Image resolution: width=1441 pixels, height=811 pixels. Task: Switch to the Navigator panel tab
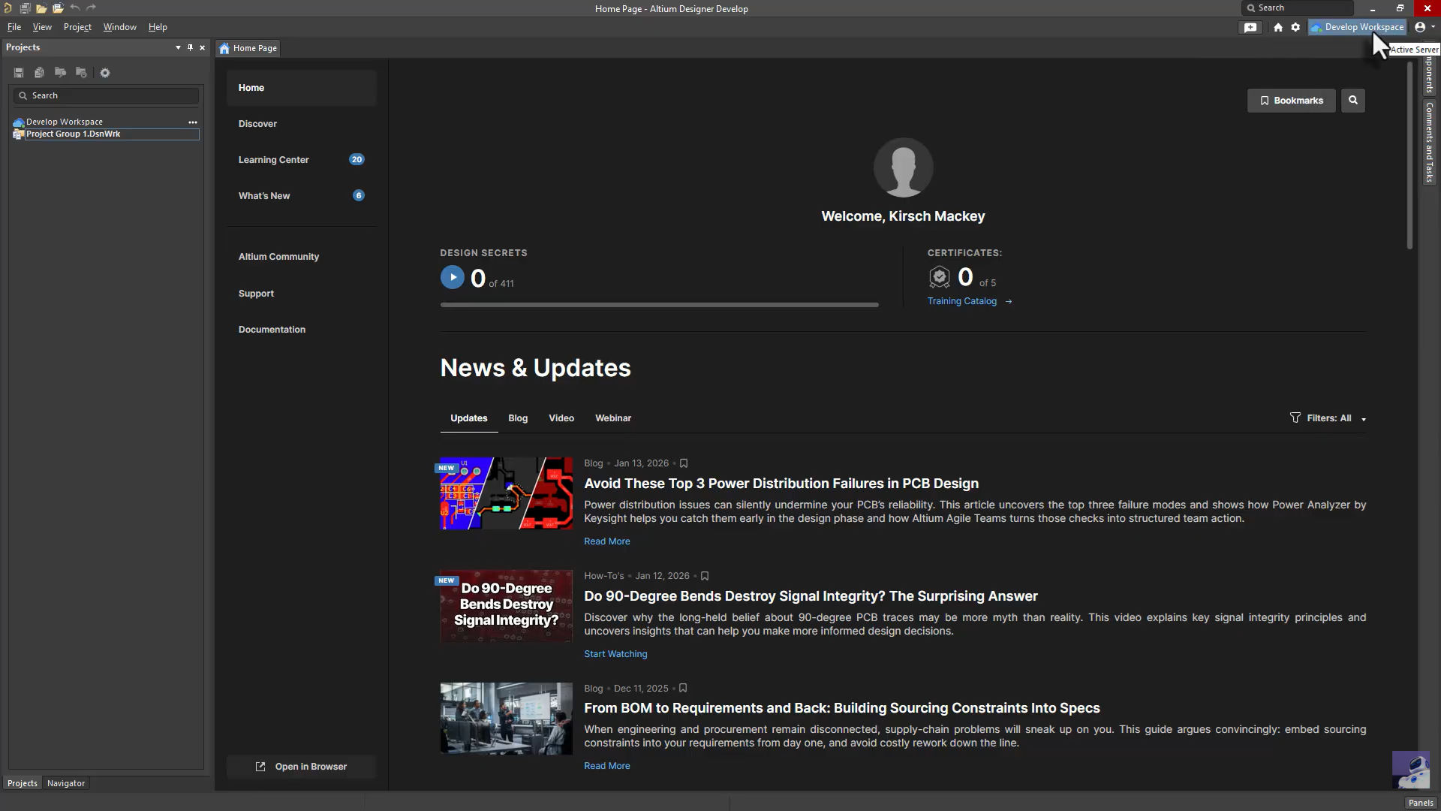[x=66, y=783]
